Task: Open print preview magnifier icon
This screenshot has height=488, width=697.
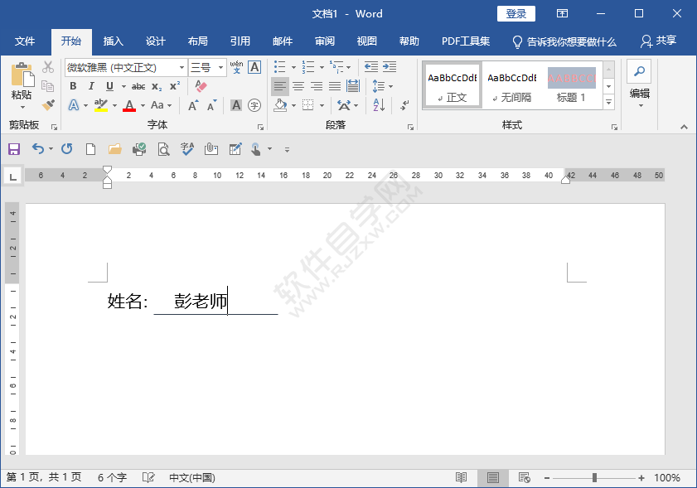Action: (x=163, y=149)
